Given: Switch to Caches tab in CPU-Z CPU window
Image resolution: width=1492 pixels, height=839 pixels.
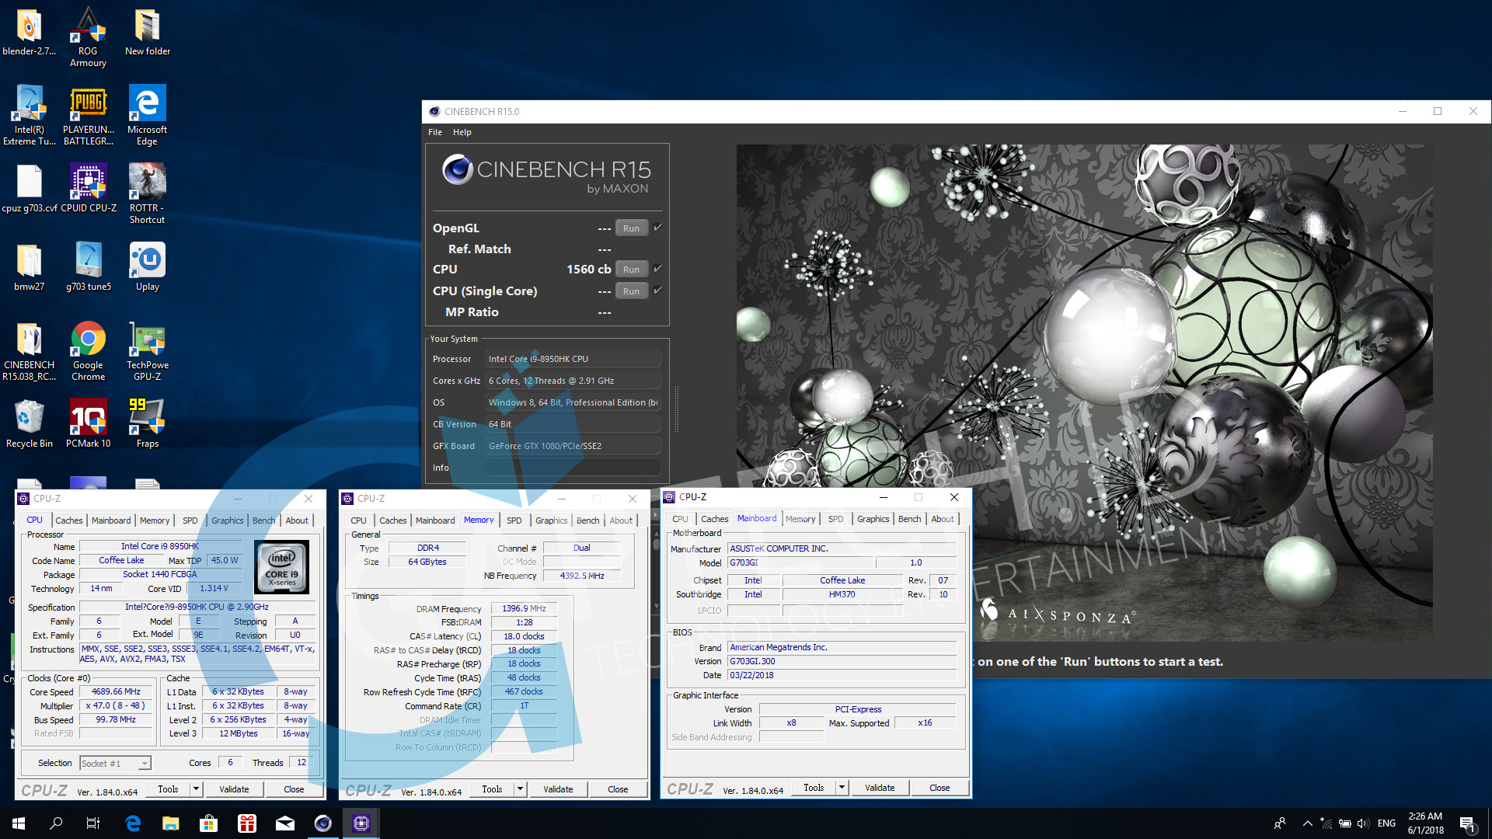Looking at the screenshot, I should pos(68,520).
